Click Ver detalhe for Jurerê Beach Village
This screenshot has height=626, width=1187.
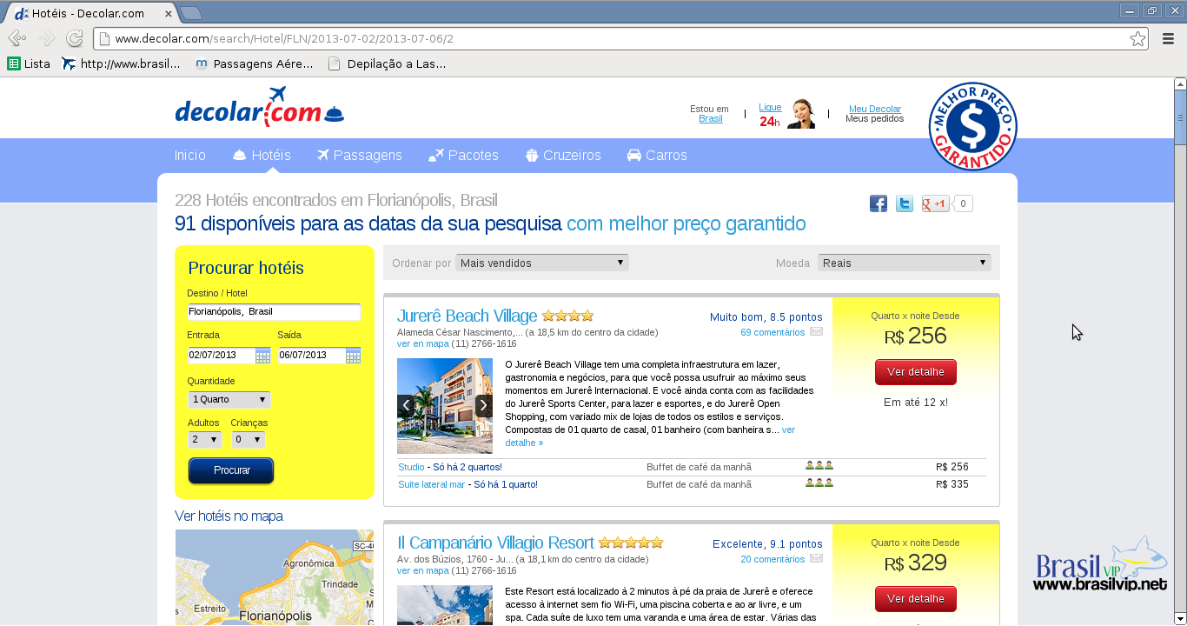pos(916,372)
